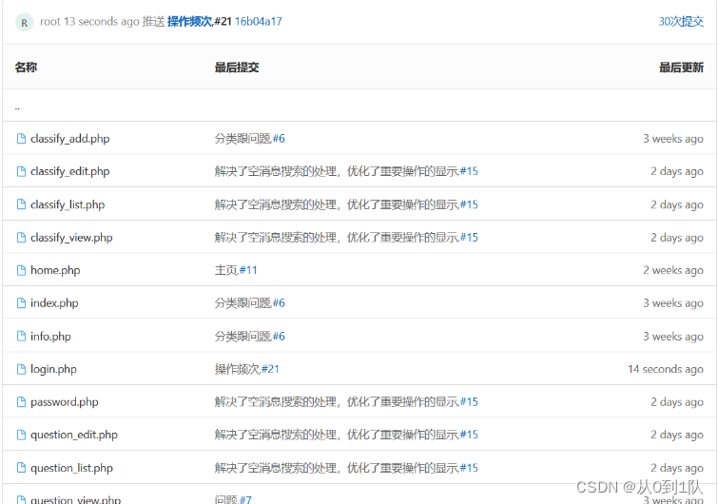Click file icon beside password.php
Screen dimensions: 718x504
[21, 402]
